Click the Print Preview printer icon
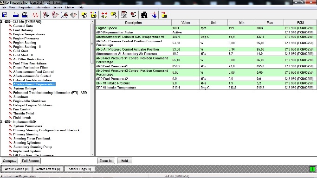This screenshot has width=317, height=178. point(25,15)
